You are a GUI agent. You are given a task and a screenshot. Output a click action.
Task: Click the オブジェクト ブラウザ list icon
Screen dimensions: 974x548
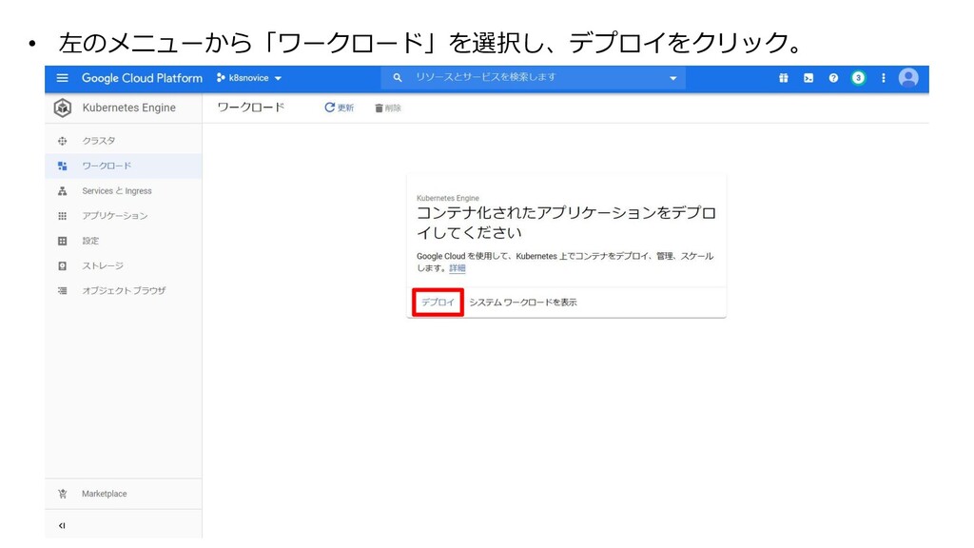click(x=62, y=290)
